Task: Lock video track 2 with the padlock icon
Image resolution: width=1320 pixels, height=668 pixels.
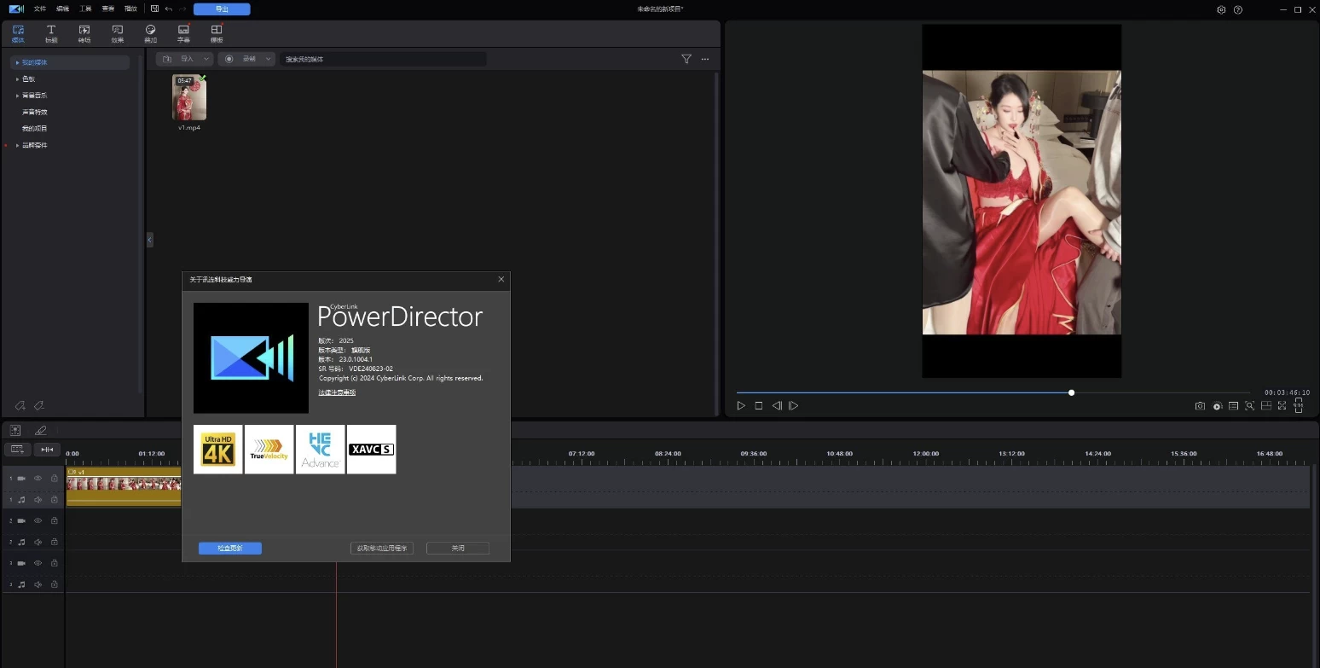Action: tap(54, 520)
